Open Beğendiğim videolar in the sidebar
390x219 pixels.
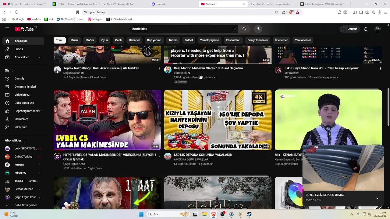click(x=23, y=111)
